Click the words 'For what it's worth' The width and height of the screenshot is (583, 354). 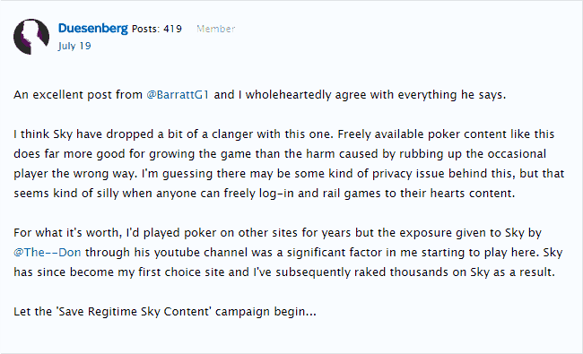[67, 232]
